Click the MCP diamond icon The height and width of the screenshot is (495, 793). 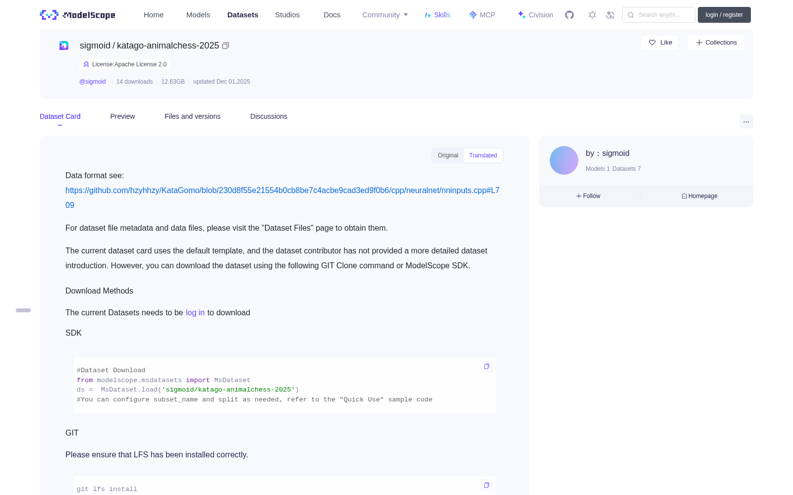point(473,15)
